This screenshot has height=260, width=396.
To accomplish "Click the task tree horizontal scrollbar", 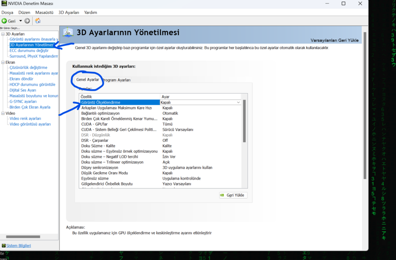I will [x=23, y=237].
